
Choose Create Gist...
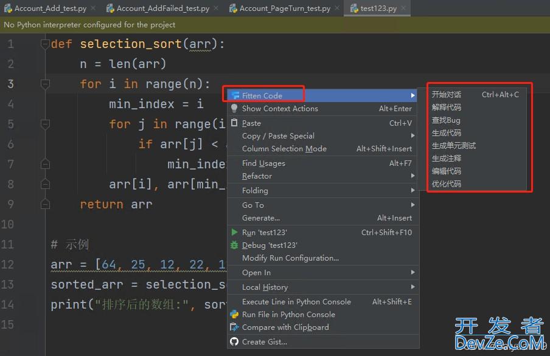(322, 341)
